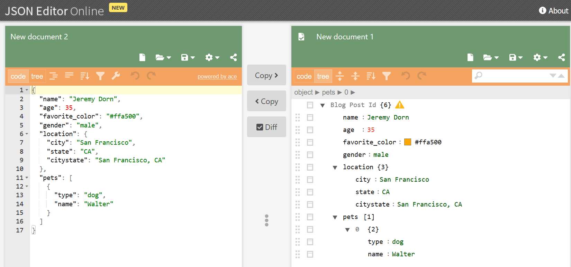The width and height of the screenshot is (571, 267).
Task: Grab drag handle of pets row
Action: pos(298,217)
